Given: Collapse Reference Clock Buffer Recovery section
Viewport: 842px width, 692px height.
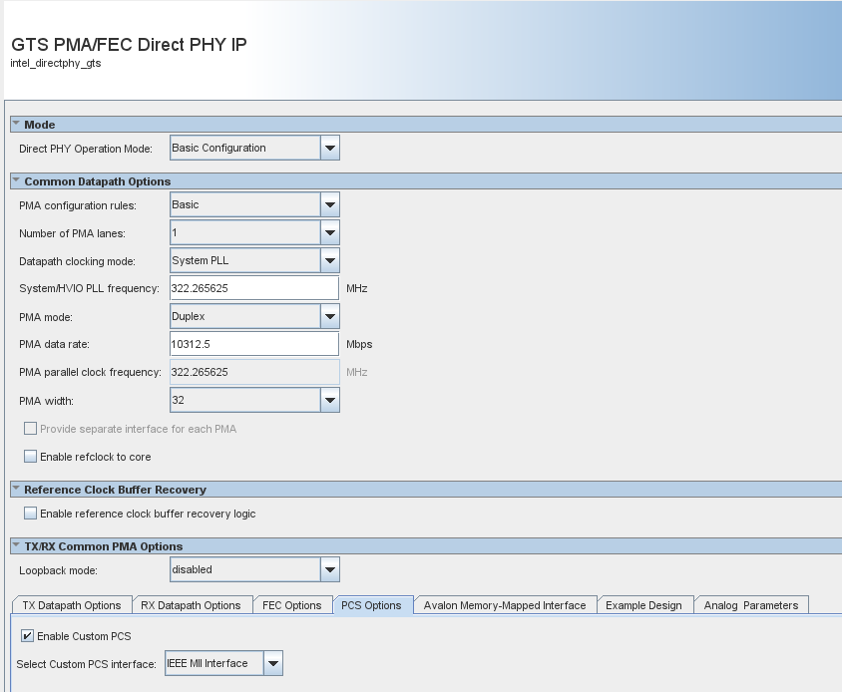Looking at the screenshot, I should tap(16, 489).
